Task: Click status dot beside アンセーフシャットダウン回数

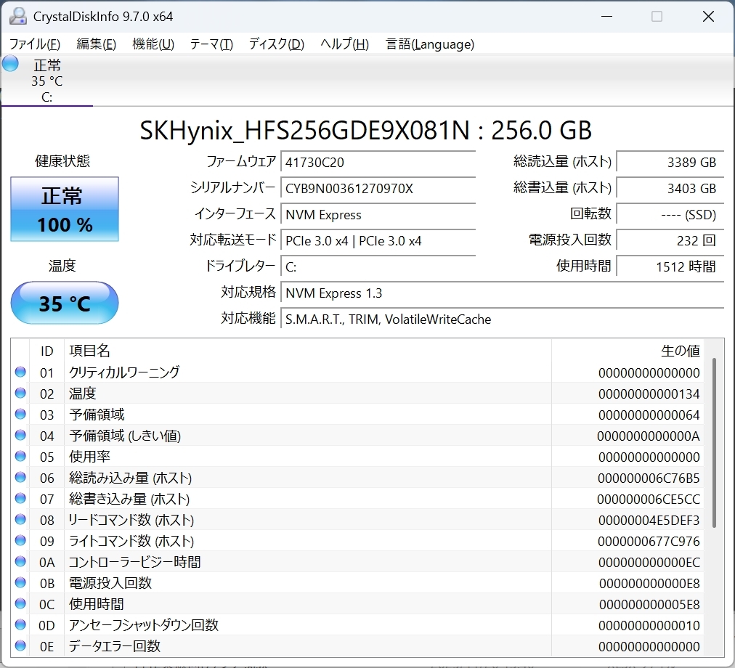Action: [x=20, y=624]
